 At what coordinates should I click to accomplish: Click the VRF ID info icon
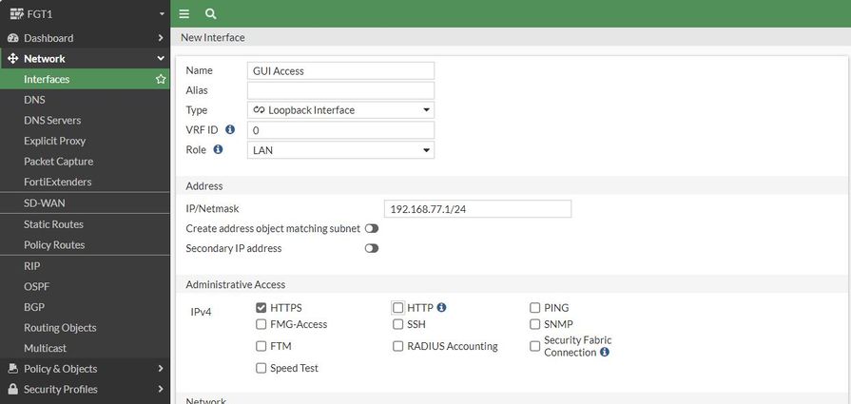point(230,130)
